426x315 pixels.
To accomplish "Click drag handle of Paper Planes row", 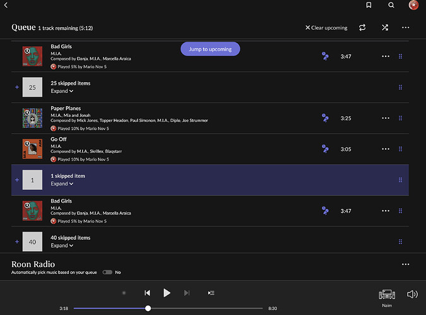I will 400,118.
